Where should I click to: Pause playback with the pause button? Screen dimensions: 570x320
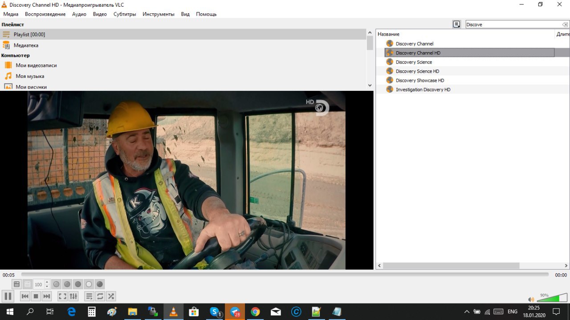(x=8, y=296)
